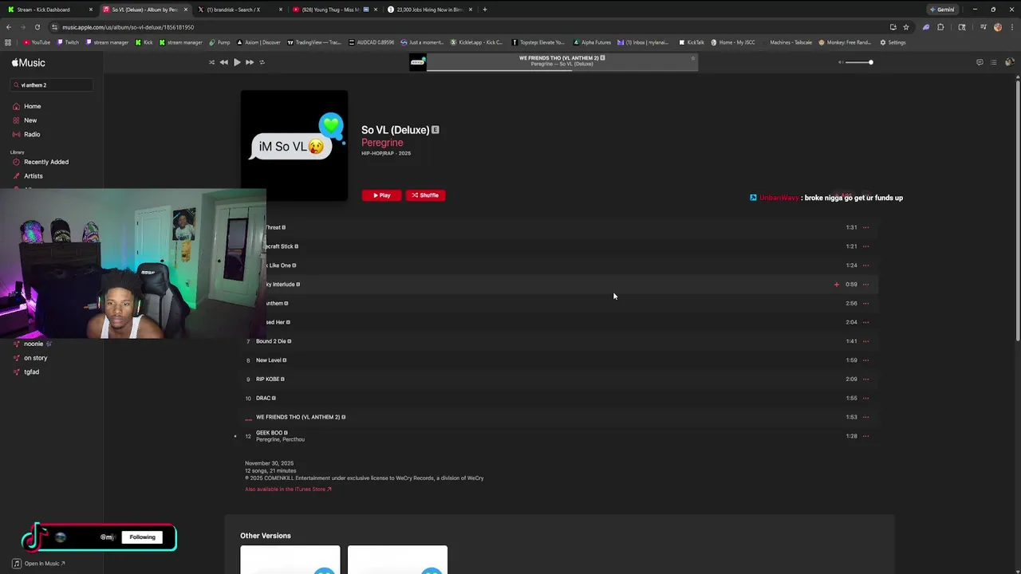Screen dimensions: 1021x574
Task: Skip to next track
Action: pyautogui.click(x=250, y=62)
